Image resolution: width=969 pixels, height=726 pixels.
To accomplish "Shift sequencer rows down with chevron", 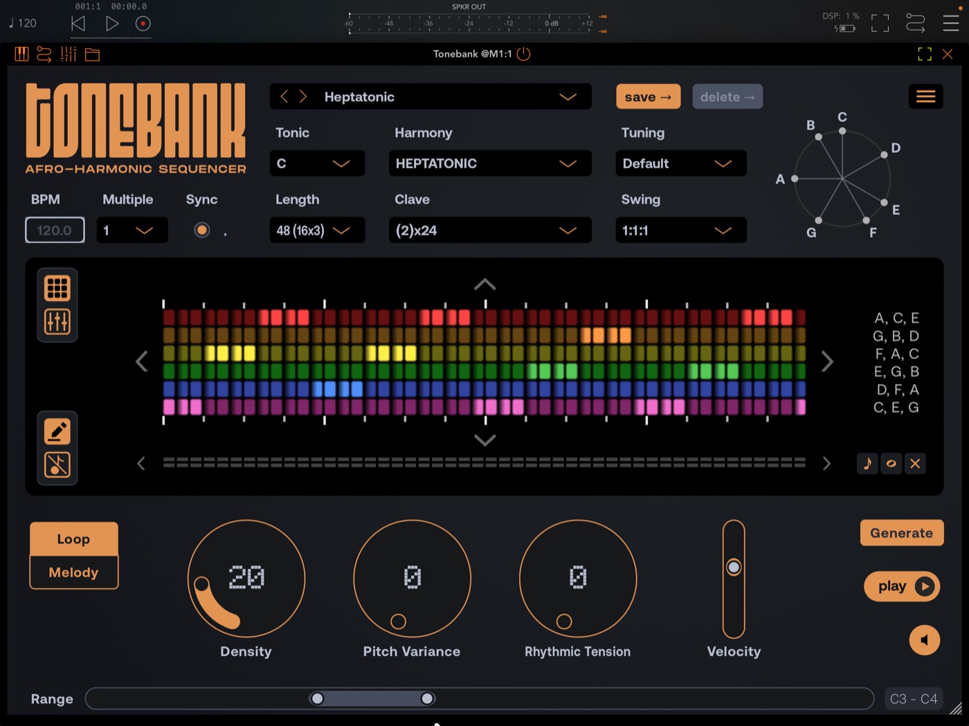I will [485, 440].
